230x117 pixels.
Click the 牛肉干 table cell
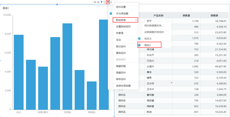[158, 55]
